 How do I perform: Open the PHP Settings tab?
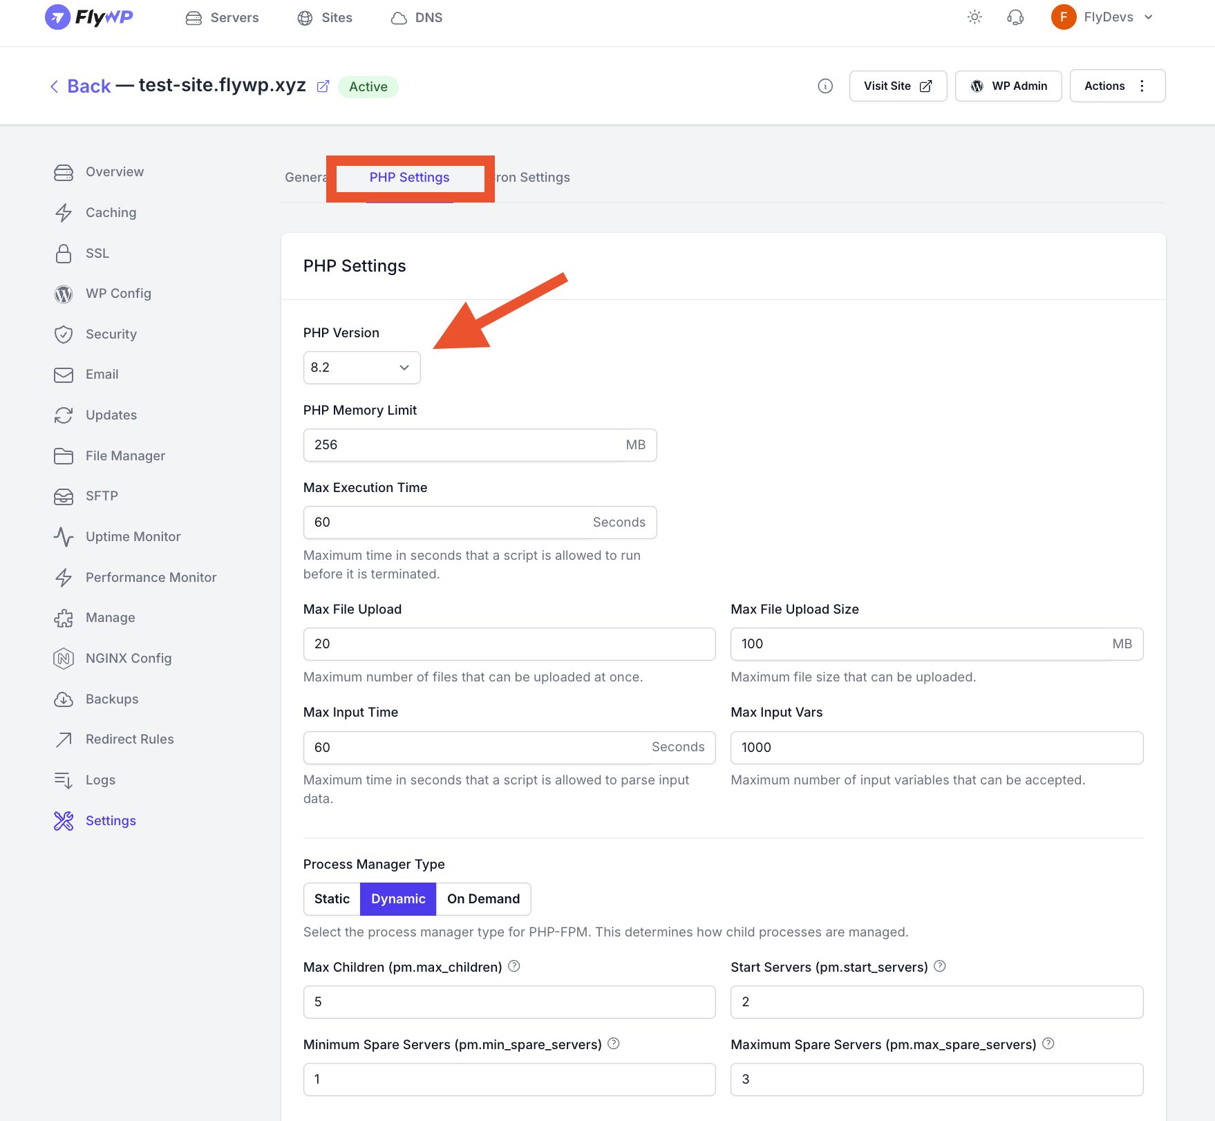click(409, 177)
